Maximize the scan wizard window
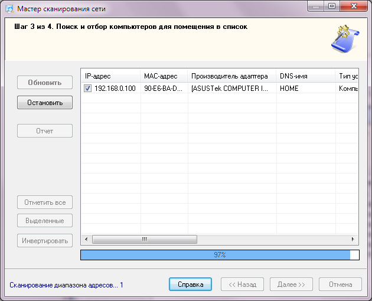 [332, 6]
